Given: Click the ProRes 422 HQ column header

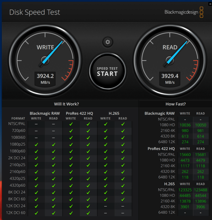Looking at the screenshot, I should (x=79, y=113).
